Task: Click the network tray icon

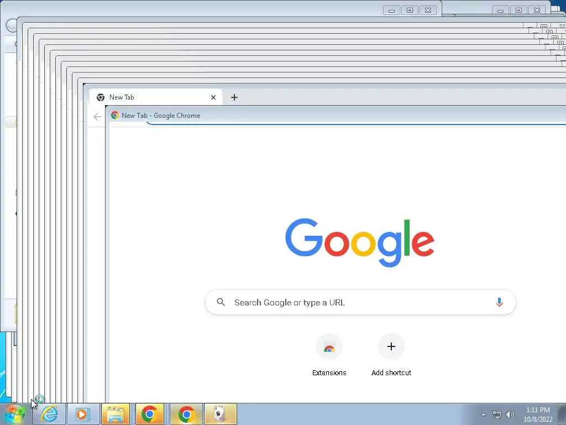Action: pos(497,414)
